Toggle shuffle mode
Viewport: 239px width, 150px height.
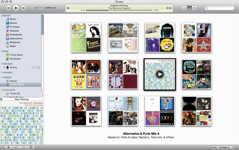tap(16, 147)
